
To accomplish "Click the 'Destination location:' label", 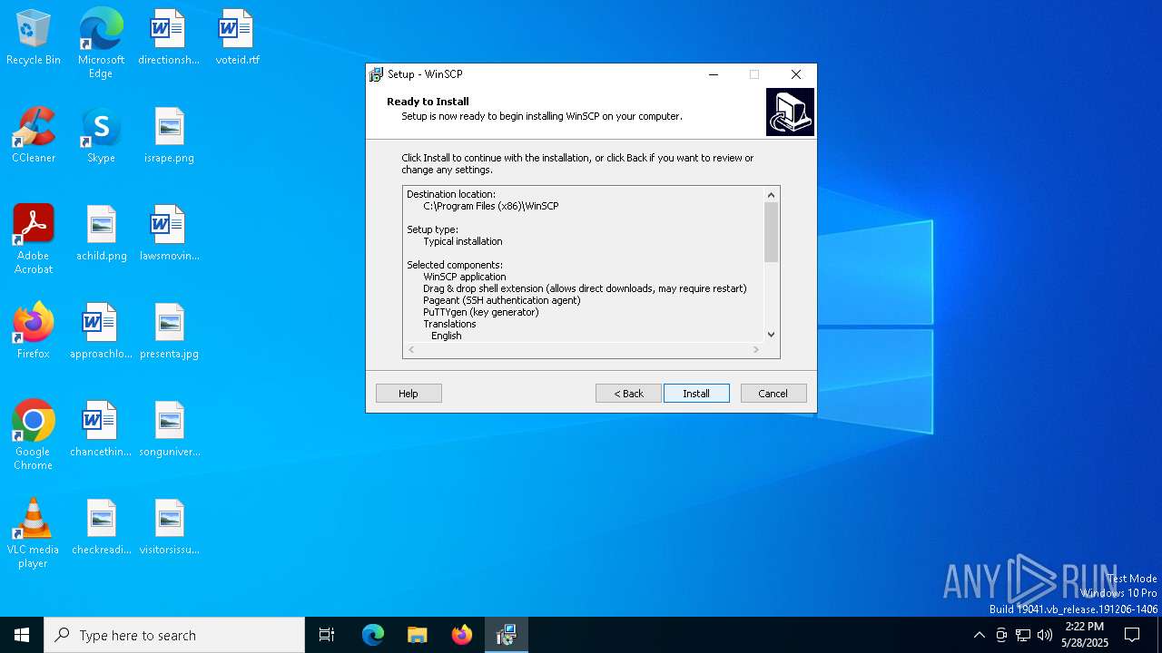I will [451, 194].
